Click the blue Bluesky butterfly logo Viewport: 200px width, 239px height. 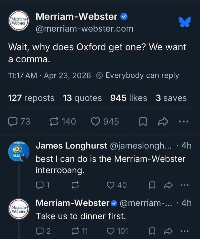(185, 22)
